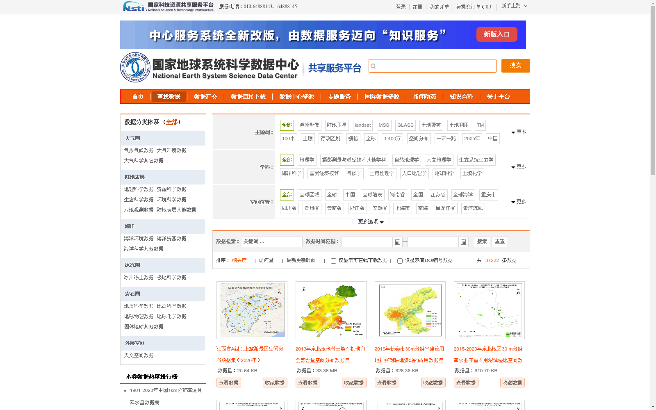
Task: Click 搜索 button in data search bar
Action: [482, 242]
